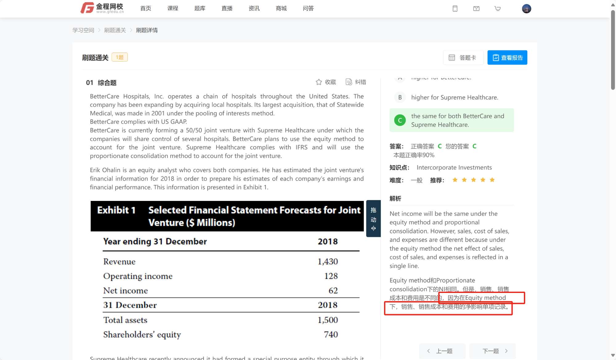Click the 拖动 panel drag handle
616x360 pixels.
pyautogui.click(x=373, y=218)
